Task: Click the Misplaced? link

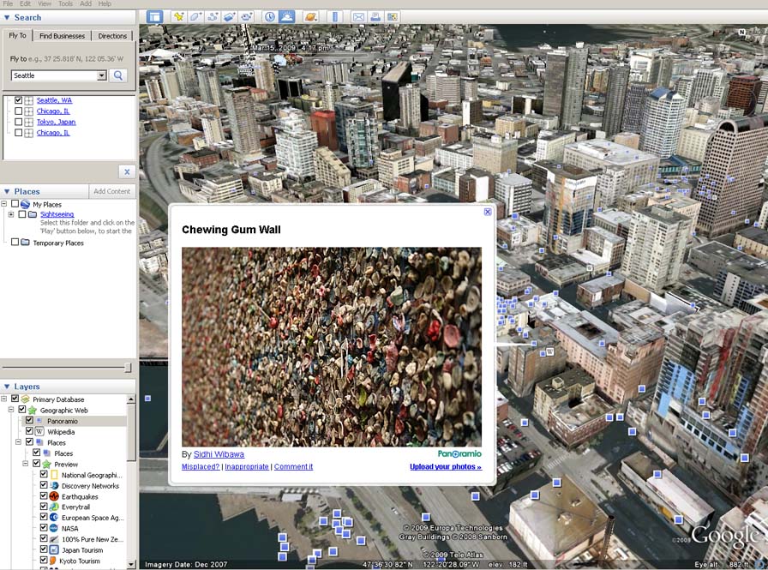Action: tap(201, 466)
